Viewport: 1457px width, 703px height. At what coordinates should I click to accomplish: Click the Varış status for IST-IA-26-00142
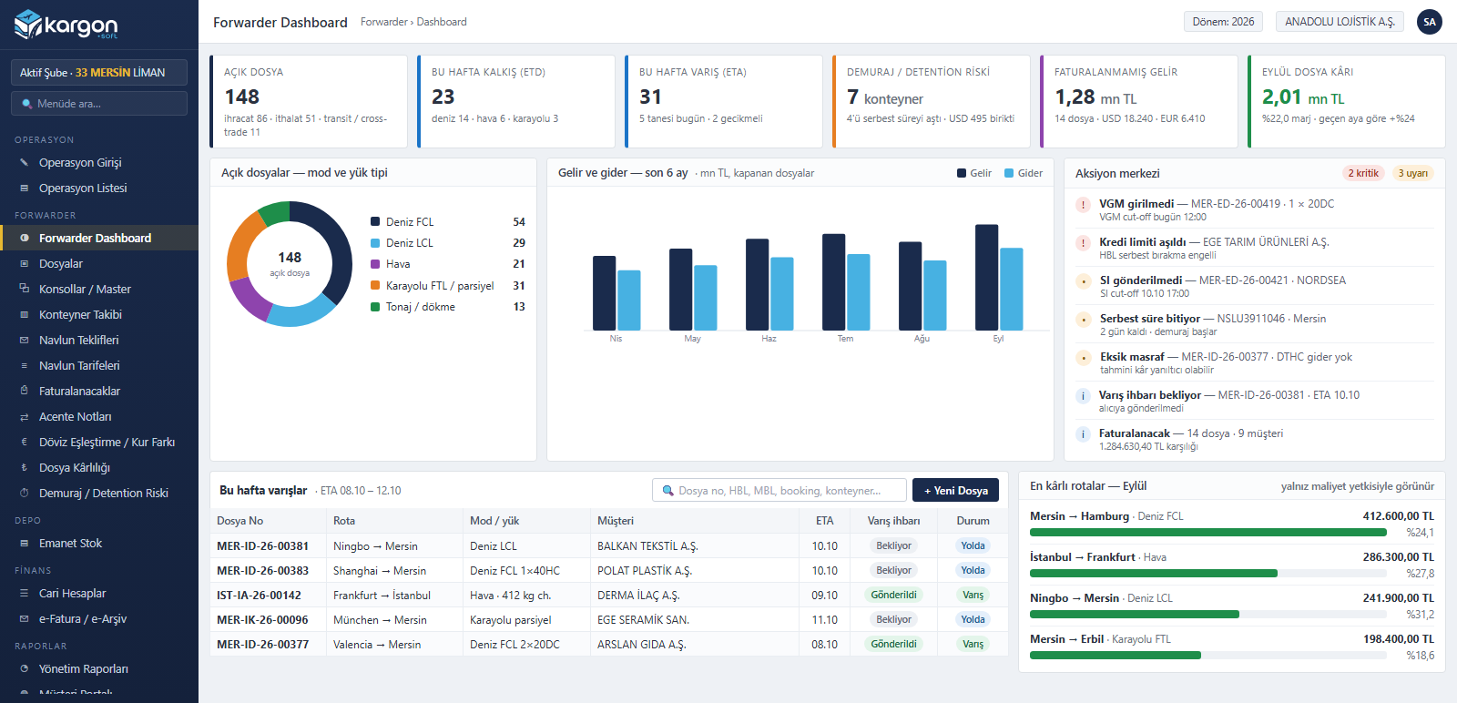point(973,596)
